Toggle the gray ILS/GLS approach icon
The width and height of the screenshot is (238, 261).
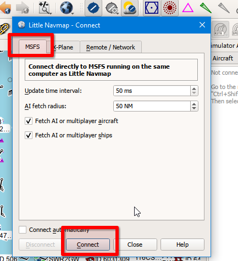point(224,8)
